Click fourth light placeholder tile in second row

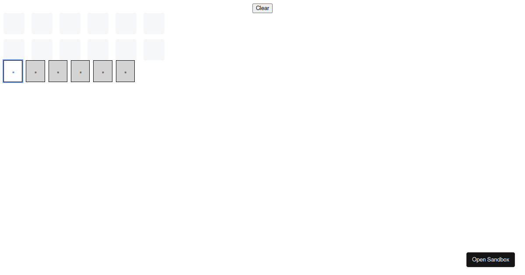(x=98, y=50)
